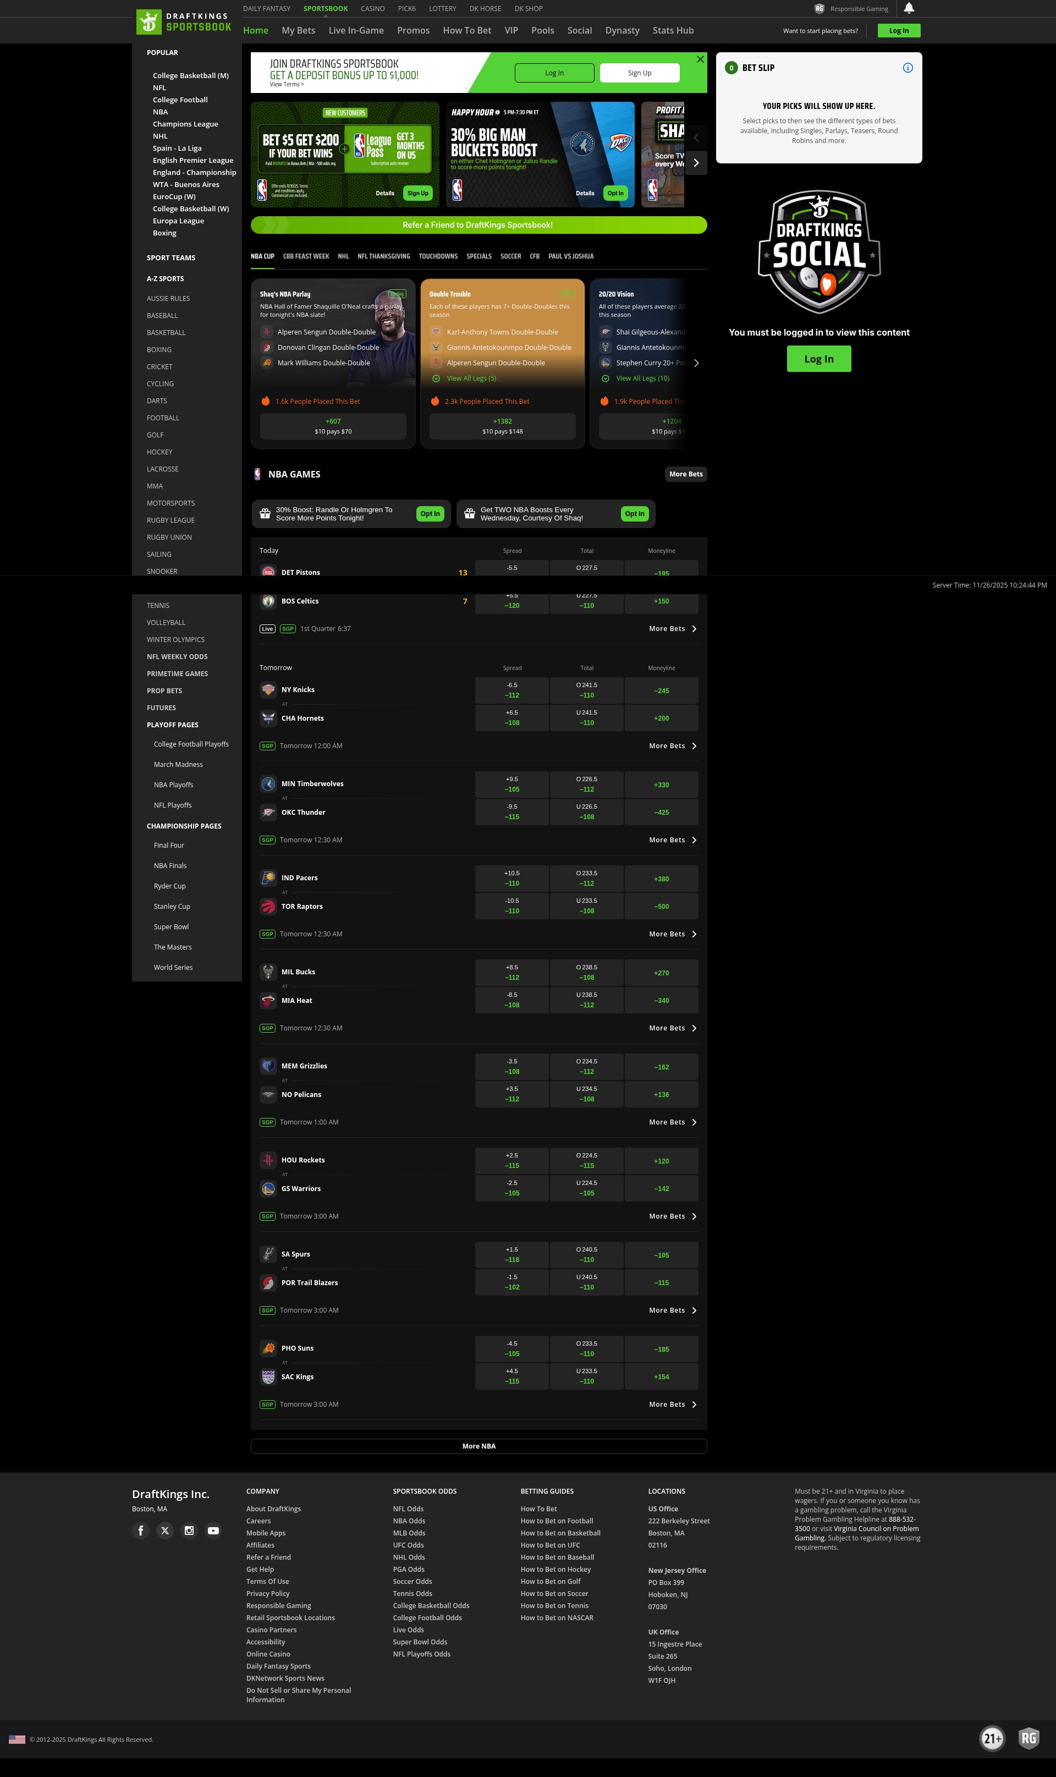
Task: Click the RG shield badge in footer
Action: (x=1029, y=1738)
